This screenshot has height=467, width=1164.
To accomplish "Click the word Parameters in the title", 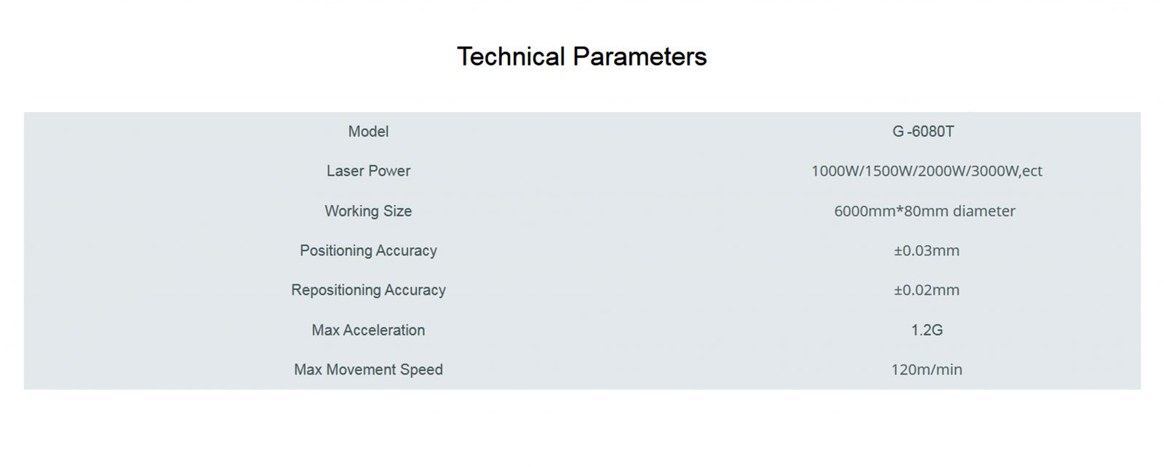I will click(639, 57).
